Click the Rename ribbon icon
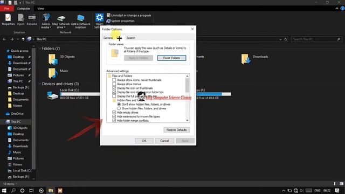This screenshot has width=345, height=194. click(x=32, y=19)
